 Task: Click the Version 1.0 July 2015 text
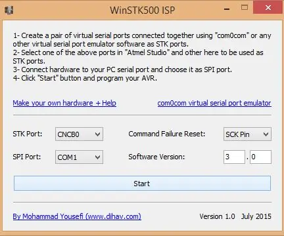tap(235, 216)
